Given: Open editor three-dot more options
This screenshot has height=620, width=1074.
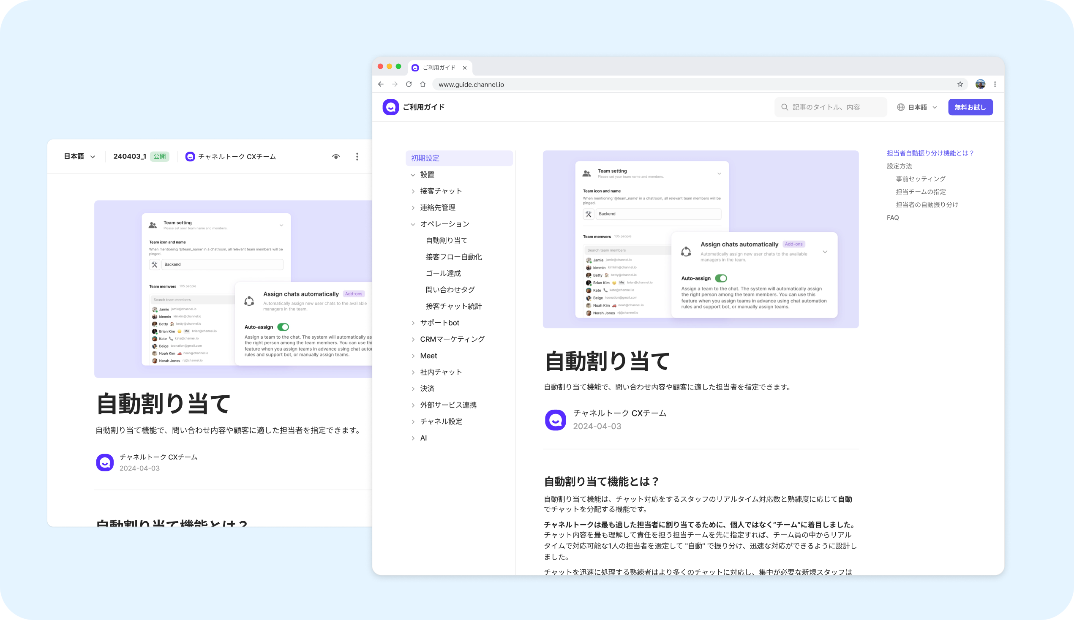Looking at the screenshot, I should (x=357, y=157).
